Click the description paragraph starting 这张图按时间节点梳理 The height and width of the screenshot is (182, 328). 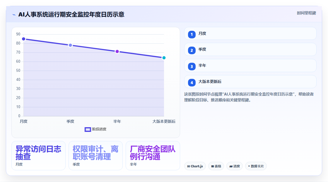(249, 97)
